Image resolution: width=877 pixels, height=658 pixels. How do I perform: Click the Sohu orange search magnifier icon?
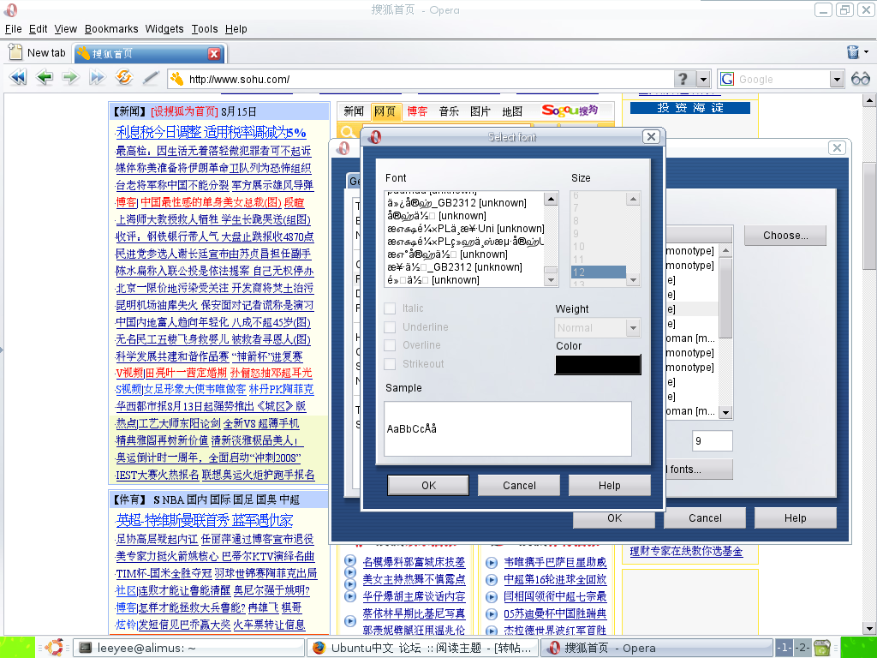pyautogui.click(x=348, y=132)
